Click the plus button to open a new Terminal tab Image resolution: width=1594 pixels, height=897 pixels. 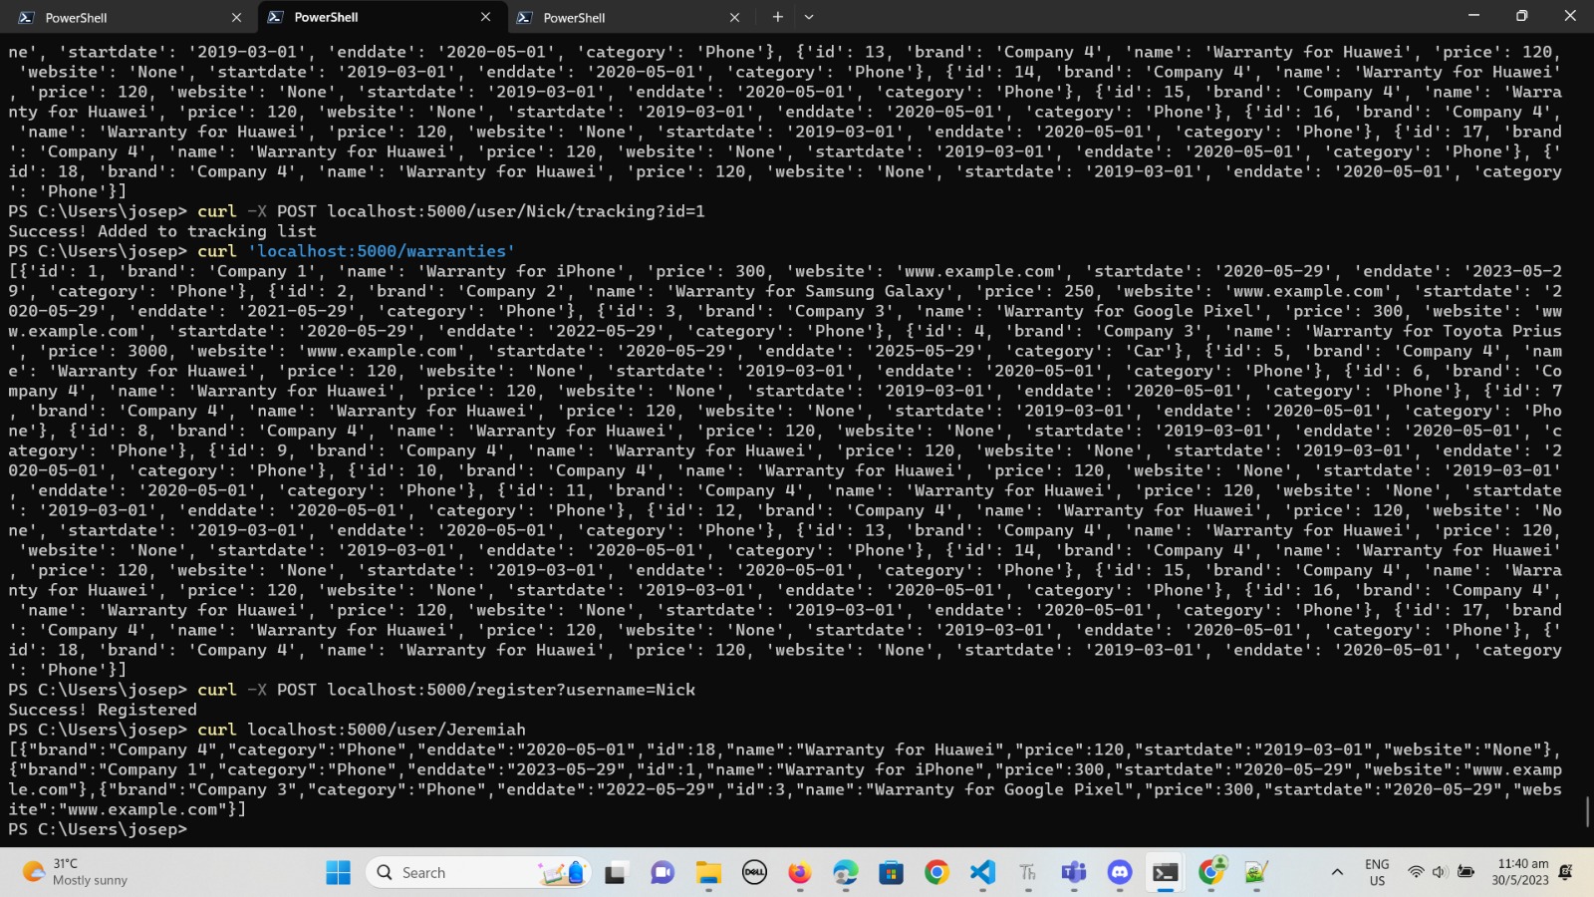[777, 17]
